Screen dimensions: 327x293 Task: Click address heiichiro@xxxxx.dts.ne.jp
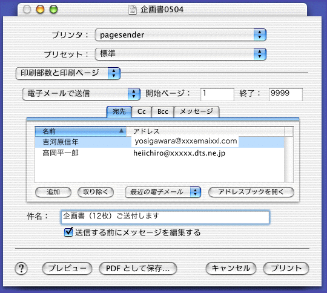[x=179, y=153]
